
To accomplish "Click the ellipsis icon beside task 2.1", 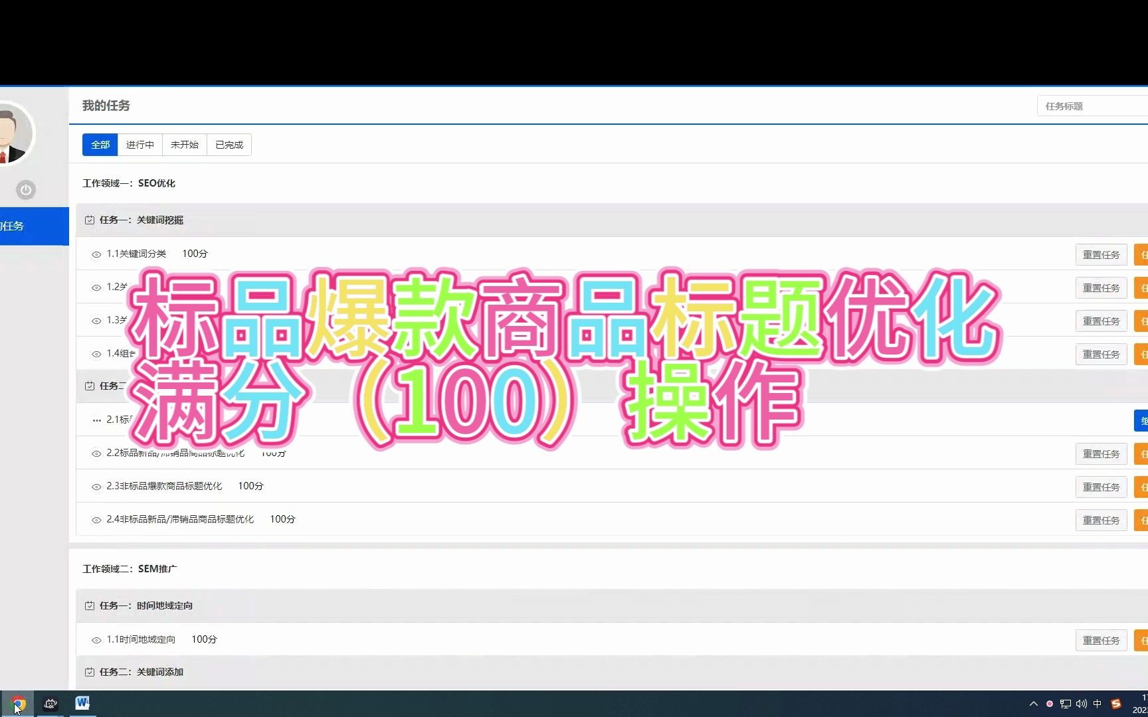I will click(95, 420).
